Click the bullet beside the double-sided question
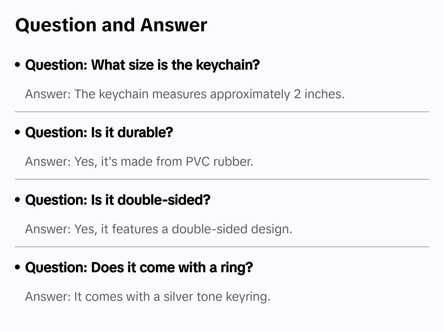 (18, 200)
